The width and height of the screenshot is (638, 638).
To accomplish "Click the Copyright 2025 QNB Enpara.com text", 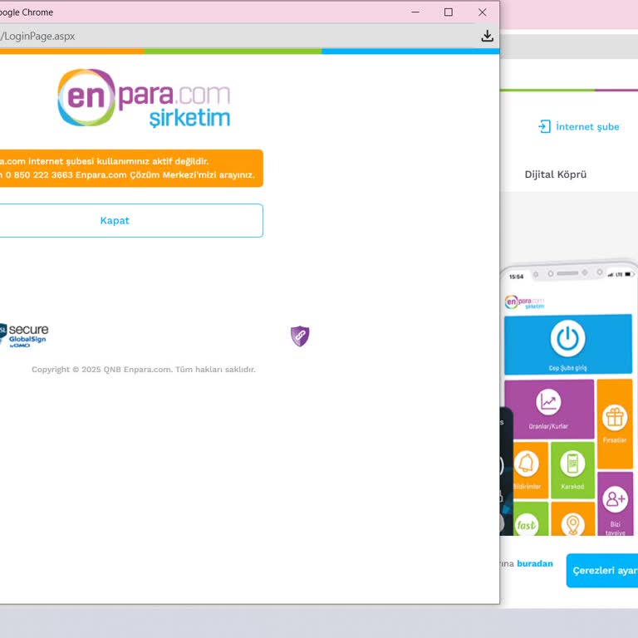I will (144, 370).
